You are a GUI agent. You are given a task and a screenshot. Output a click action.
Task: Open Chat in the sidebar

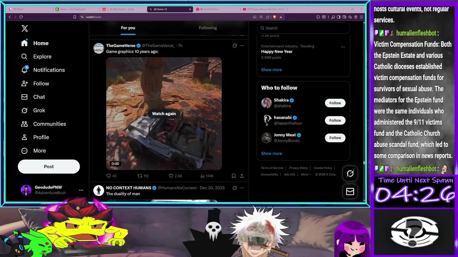pos(33,97)
